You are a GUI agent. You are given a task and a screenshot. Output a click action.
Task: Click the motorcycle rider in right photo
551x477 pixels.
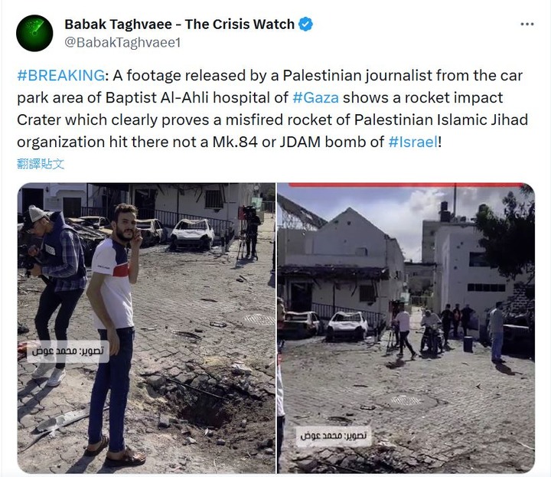(x=431, y=332)
